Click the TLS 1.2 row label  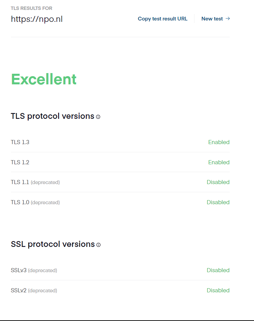20,162
